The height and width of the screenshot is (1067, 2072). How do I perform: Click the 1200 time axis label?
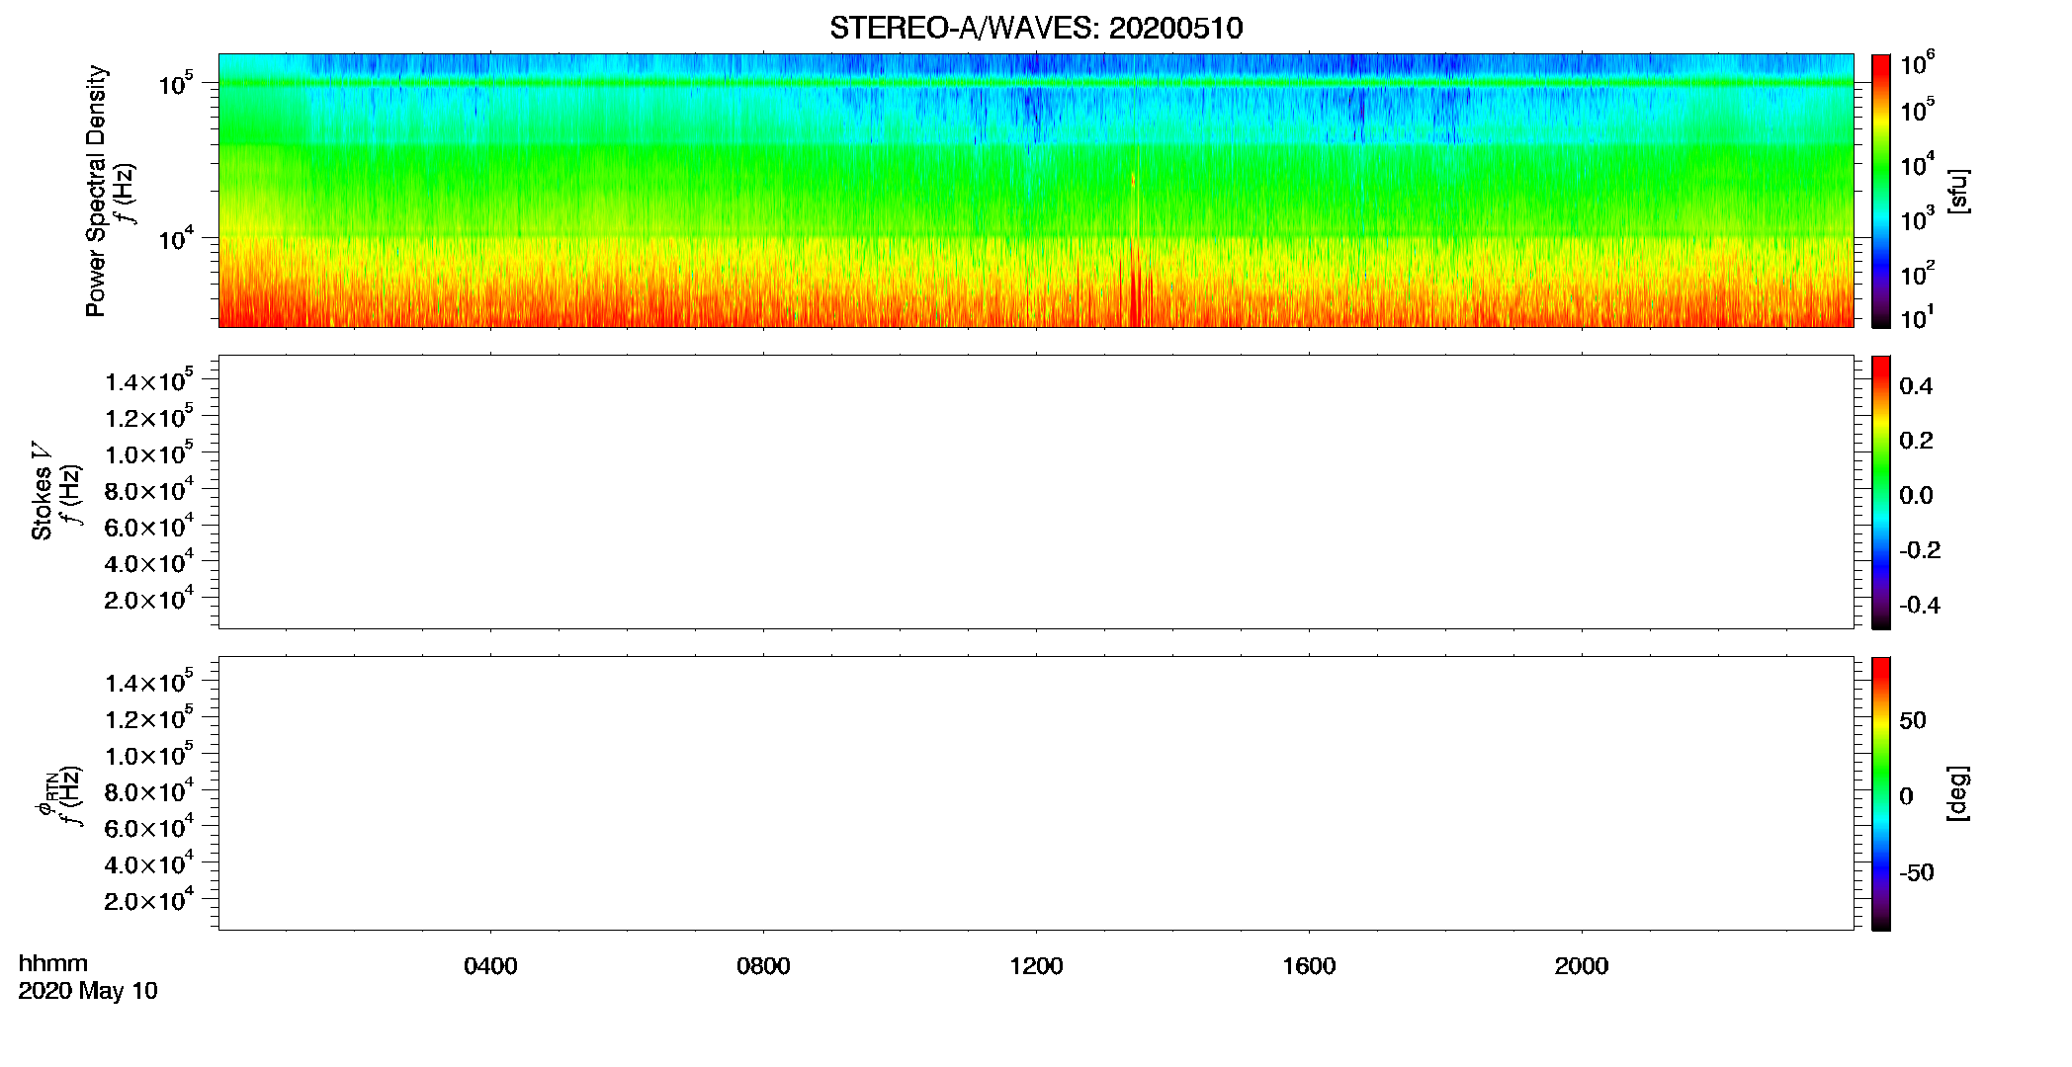1036,966
